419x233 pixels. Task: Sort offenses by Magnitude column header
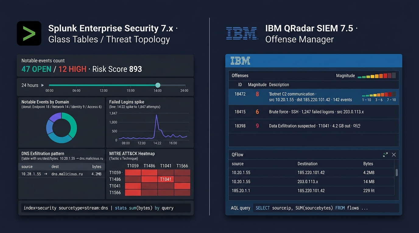257,85
